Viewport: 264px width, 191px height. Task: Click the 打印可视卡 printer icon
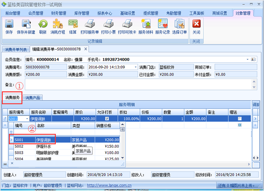coord(127,23)
